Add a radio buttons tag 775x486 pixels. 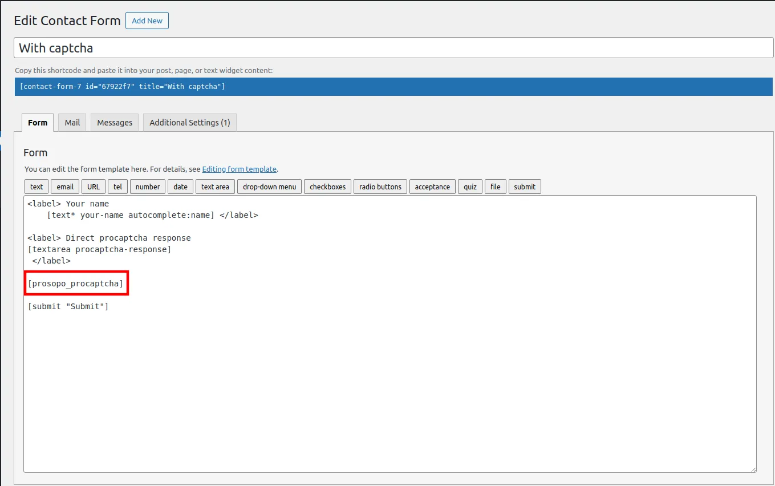coord(380,187)
